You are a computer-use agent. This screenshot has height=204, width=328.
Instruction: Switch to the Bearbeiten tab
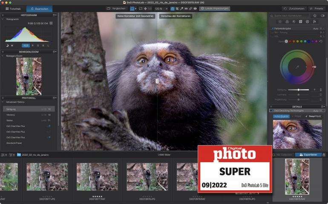39,9
